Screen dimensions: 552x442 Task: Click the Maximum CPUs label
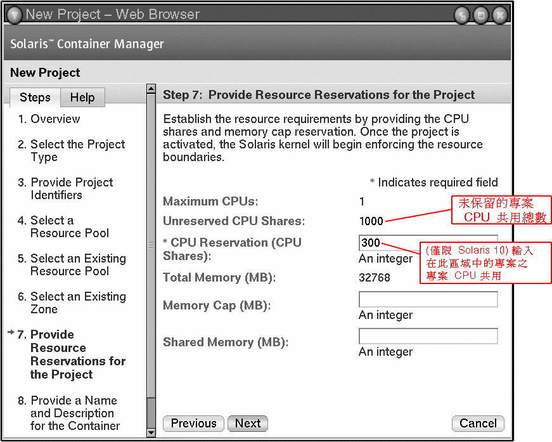click(210, 202)
